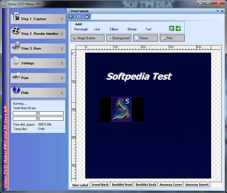Switch to the Jewel Back tab
Viewport: 227px width, 193px height.
[100, 185]
